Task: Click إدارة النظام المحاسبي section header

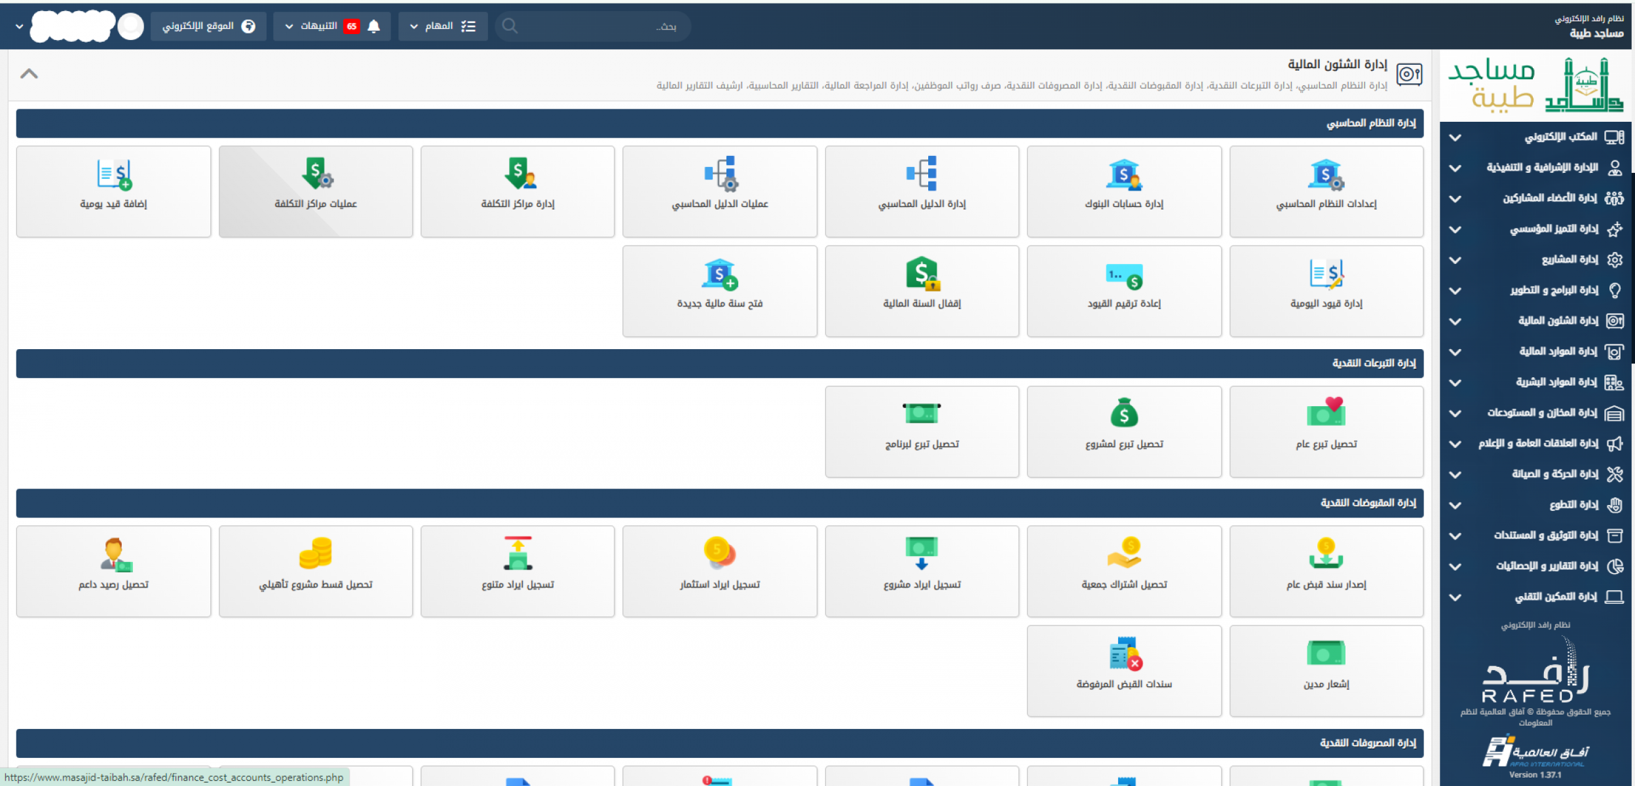Action: click(719, 123)
